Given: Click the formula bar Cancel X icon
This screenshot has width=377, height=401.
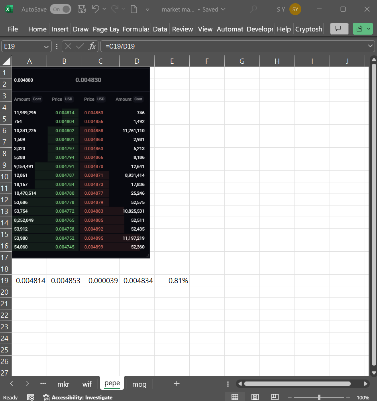Looking at the screenshot, I should click(x=68, y=46).
